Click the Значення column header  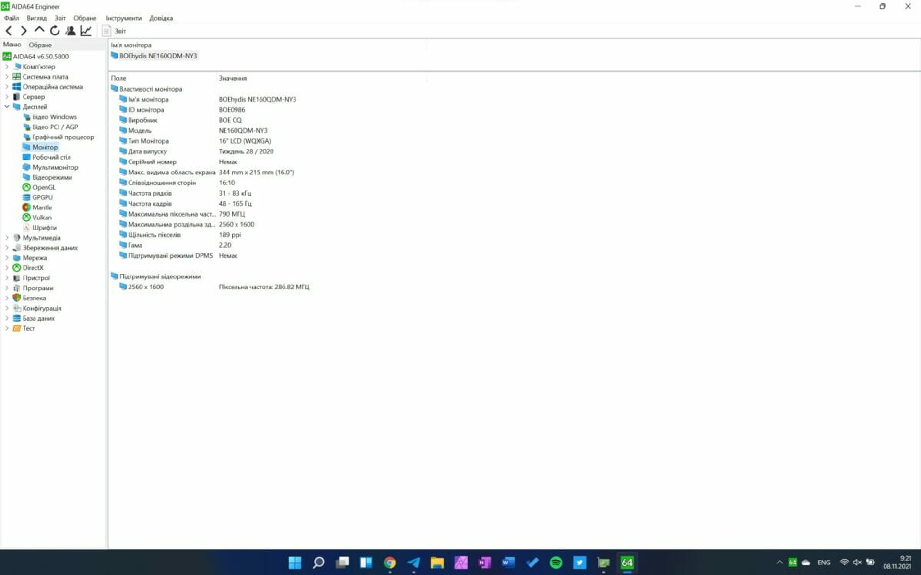click(x=233, y=78)
